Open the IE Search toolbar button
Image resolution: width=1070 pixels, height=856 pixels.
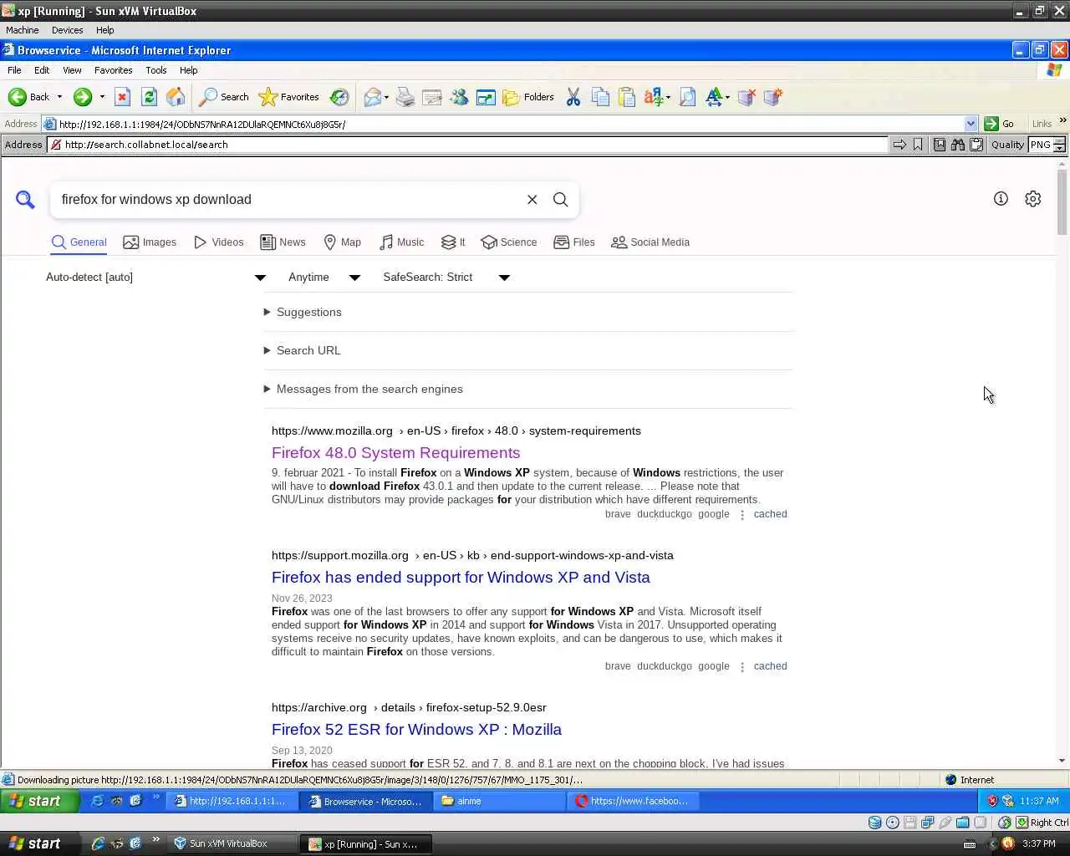(223, 97)
